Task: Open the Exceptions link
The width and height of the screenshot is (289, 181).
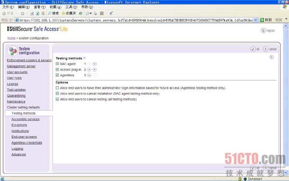Action: pos(19,125)
